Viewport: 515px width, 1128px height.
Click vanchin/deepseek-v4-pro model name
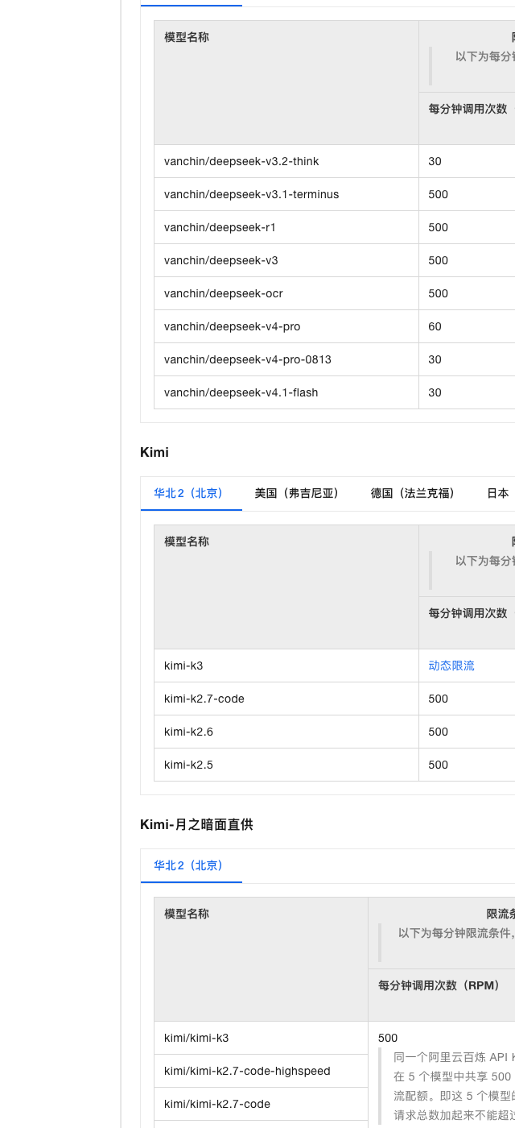tap(233, 326)
